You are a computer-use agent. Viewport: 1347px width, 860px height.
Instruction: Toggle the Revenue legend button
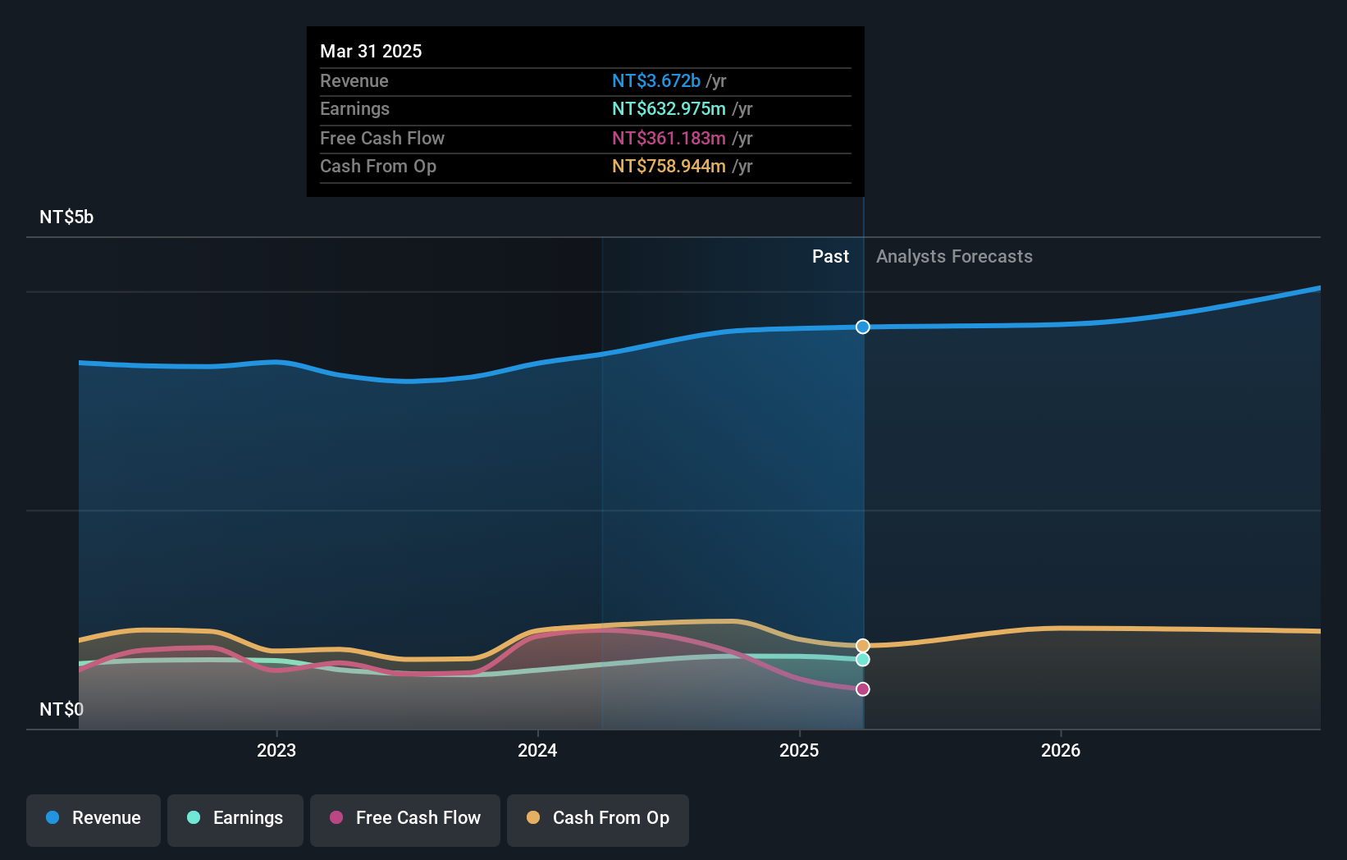[x=94, y=820]
